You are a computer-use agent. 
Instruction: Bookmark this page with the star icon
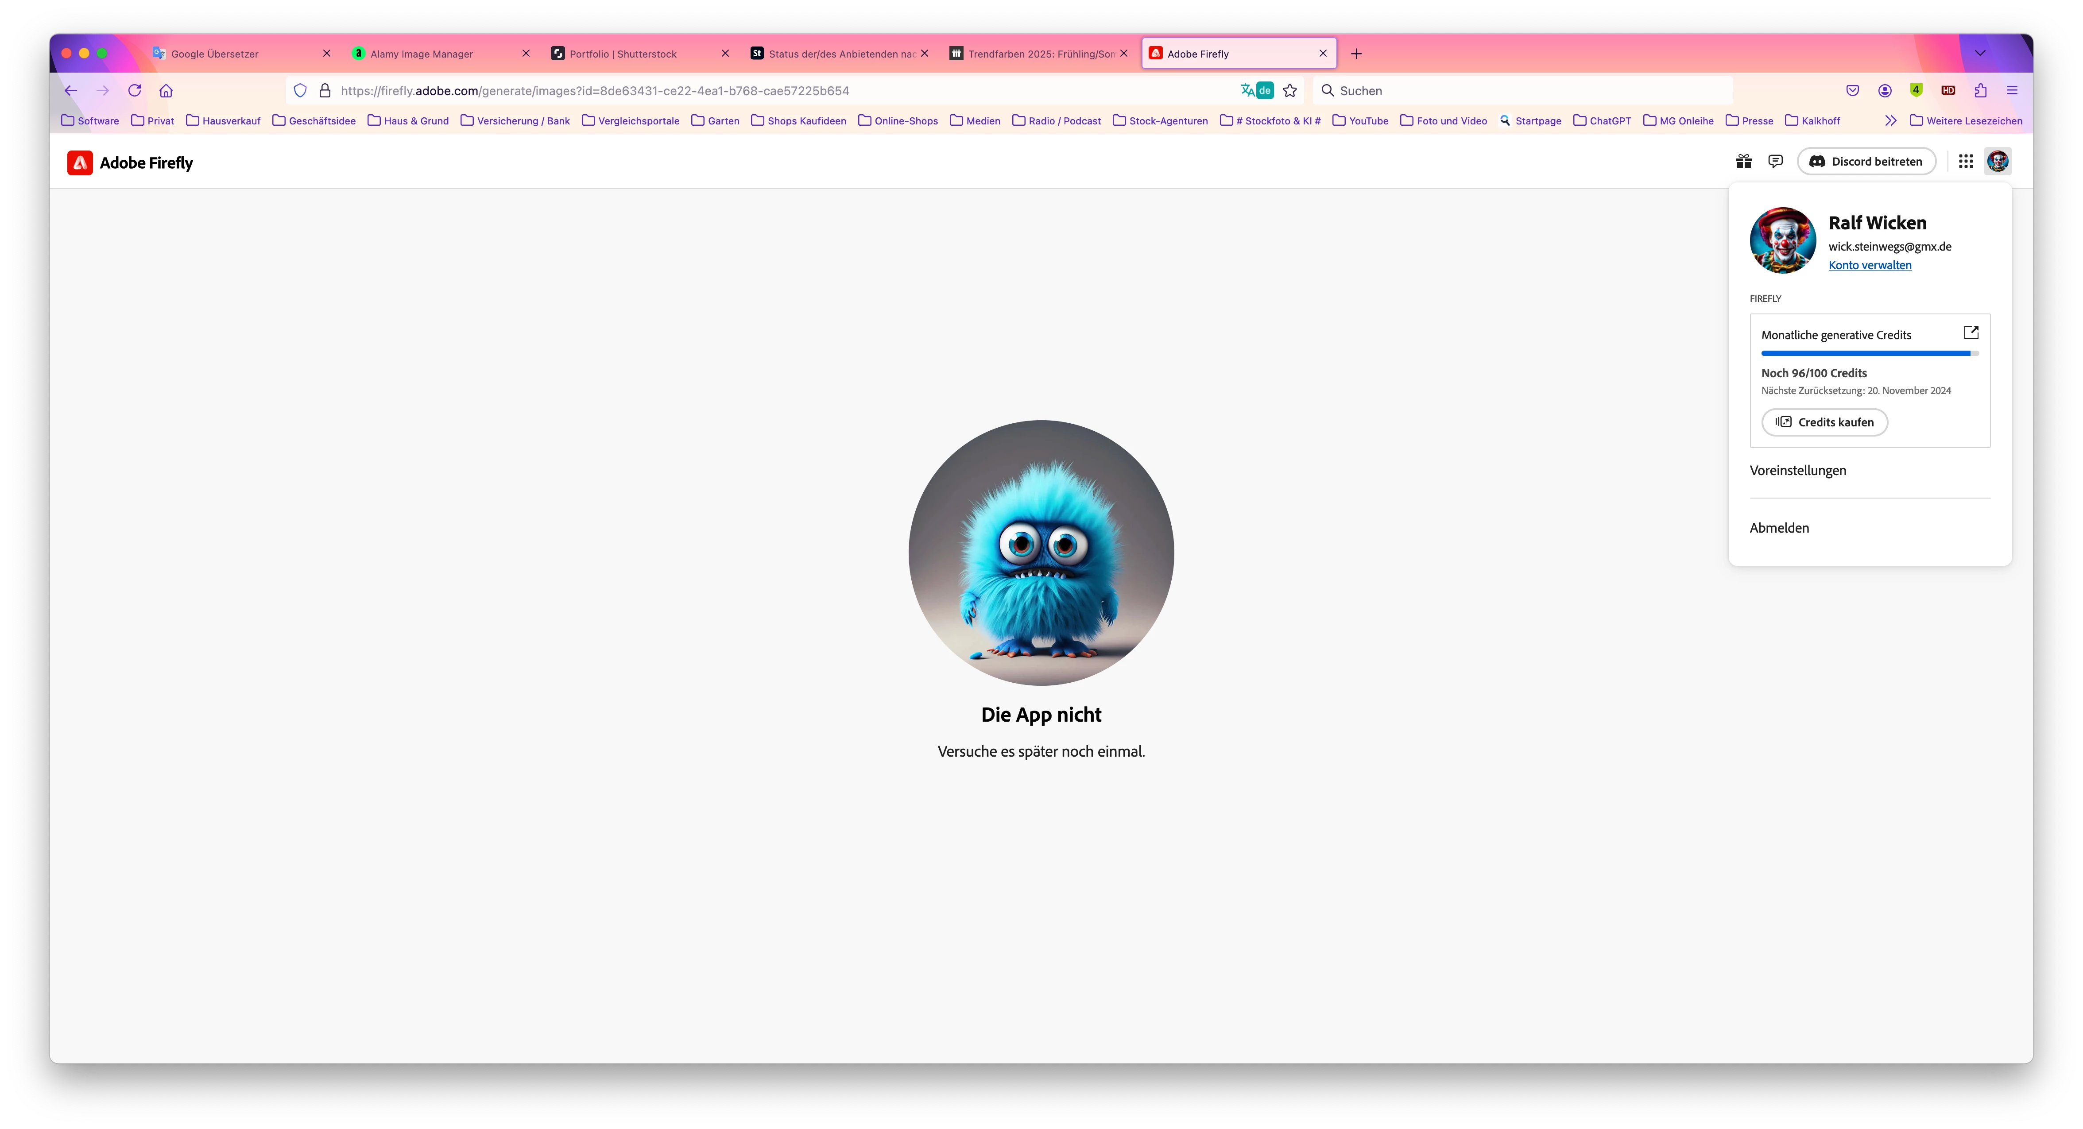[1290, 91]
